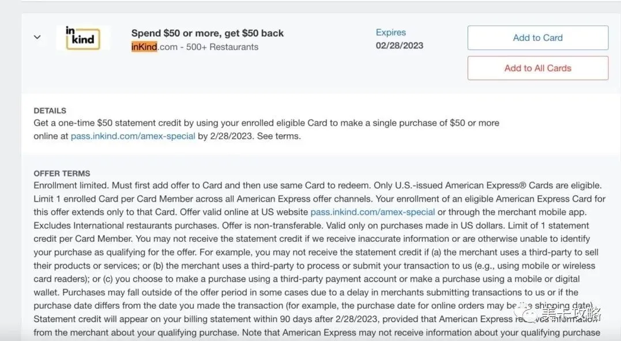Click 'Offer is non-transferable' sentence
Viewport: 621px width, 341px height.
(x=269, y=225)
